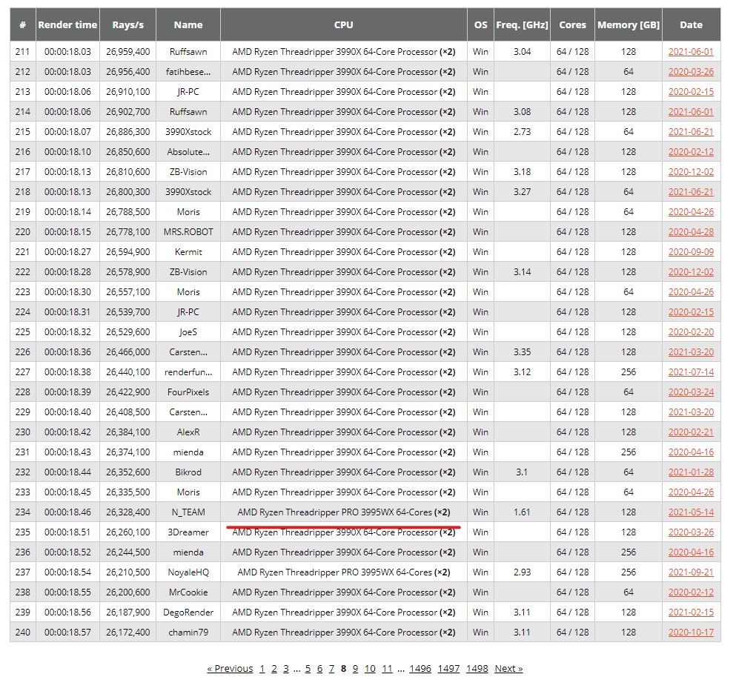
Task: Click the frequency value 3.35
Action: 522,352
